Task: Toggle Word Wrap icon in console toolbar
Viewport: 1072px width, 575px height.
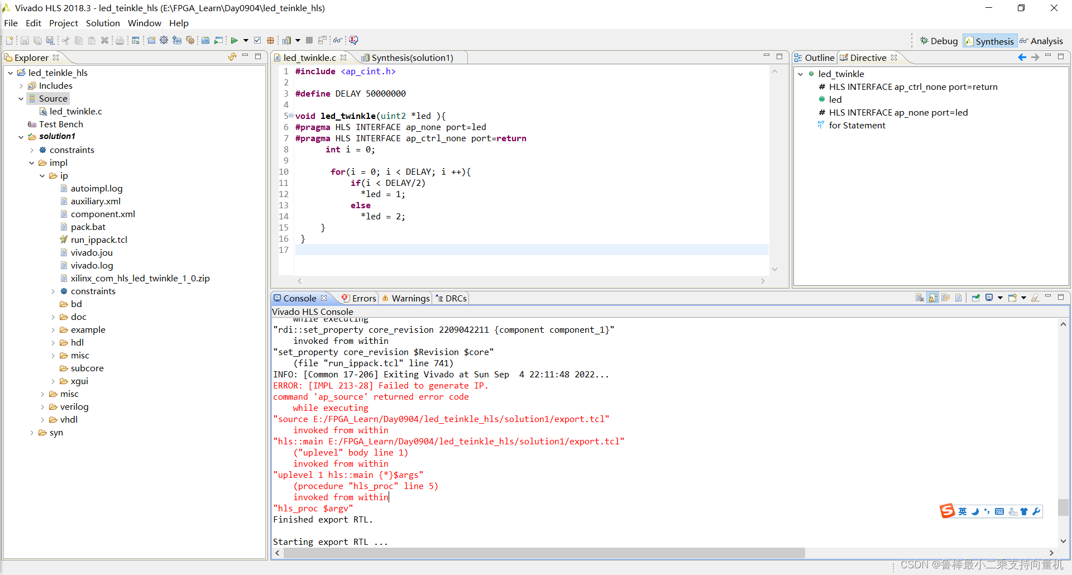Action: click(945, 298)
